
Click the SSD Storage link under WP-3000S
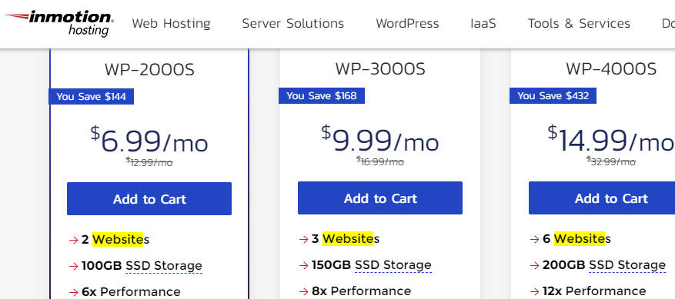click(393, 264)
